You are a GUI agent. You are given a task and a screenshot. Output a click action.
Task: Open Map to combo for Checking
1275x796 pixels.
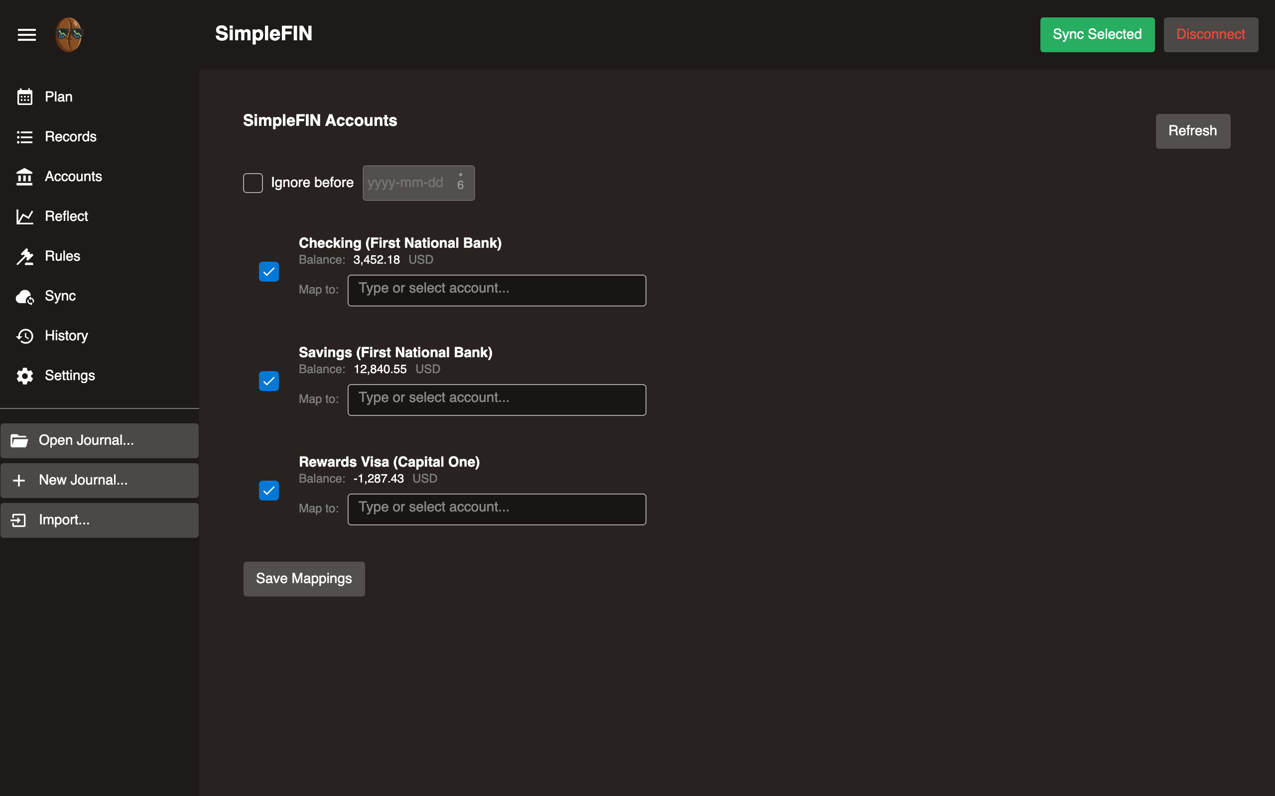click(x=496, y=290)
